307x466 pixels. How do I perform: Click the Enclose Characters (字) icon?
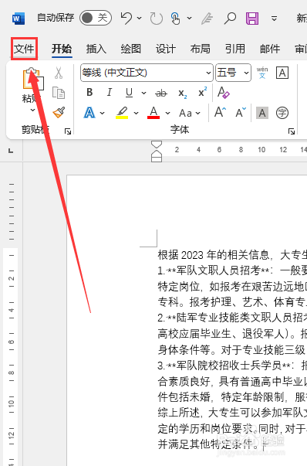click(282, 113)
